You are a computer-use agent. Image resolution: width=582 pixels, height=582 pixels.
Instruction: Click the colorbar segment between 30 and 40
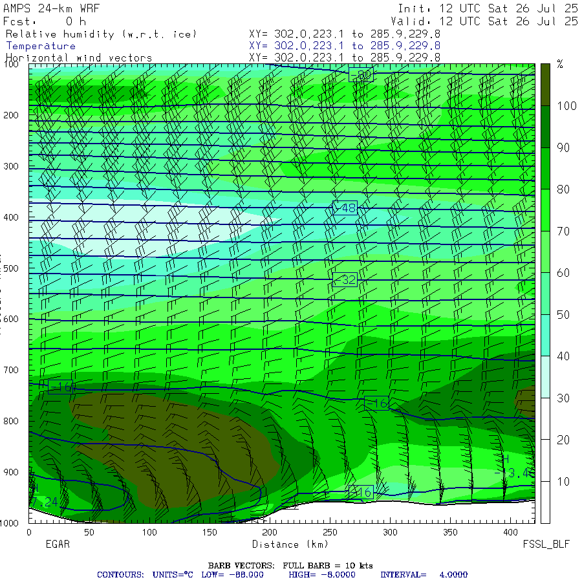click(x=545, y=377)
